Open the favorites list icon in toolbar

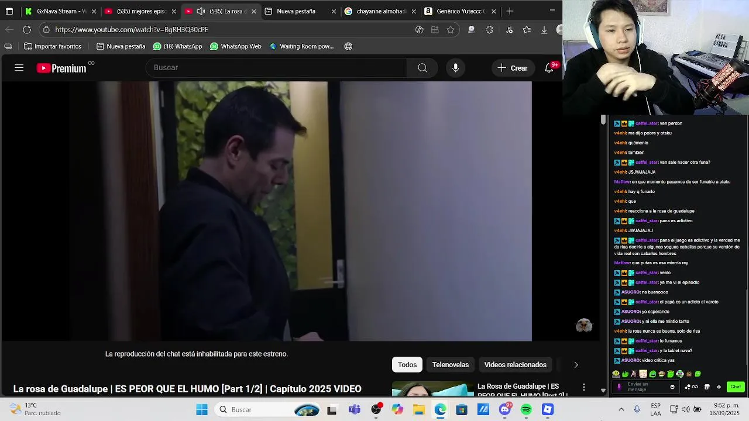[x=527, y=29]
